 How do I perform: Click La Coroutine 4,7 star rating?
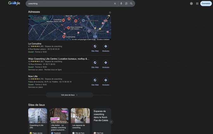(x=36, y=46)
